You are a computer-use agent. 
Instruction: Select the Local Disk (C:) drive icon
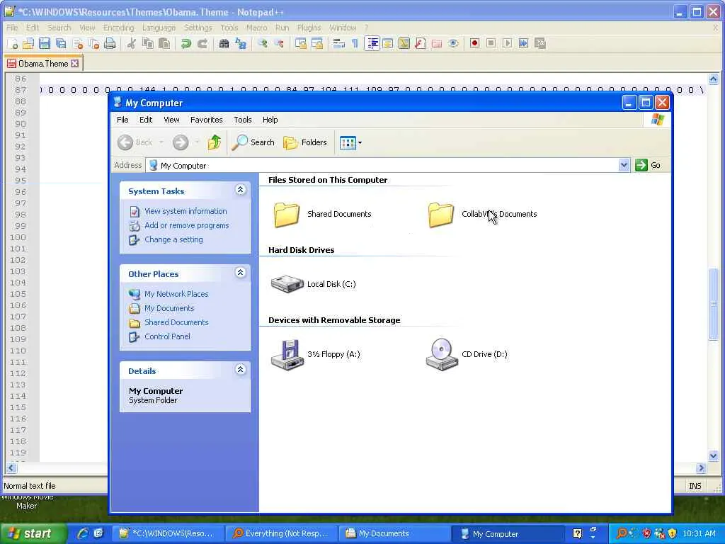click(287, 283)
